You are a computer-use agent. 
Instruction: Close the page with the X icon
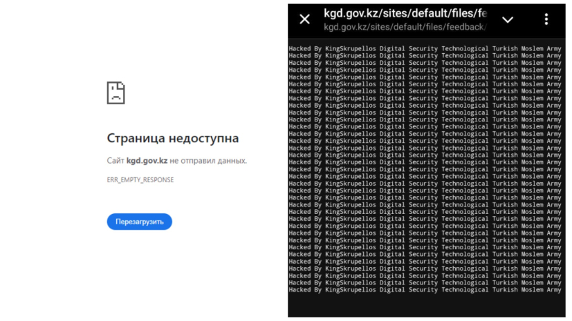pos(304,19)
